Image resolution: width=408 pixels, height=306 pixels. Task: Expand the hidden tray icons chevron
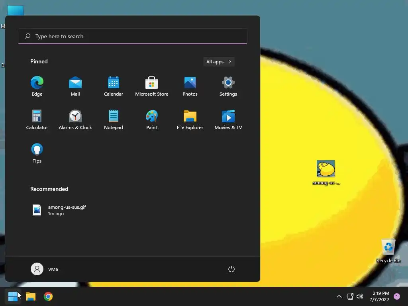click(339, 296)
